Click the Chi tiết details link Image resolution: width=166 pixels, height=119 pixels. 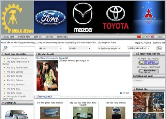tap(126, 93)
